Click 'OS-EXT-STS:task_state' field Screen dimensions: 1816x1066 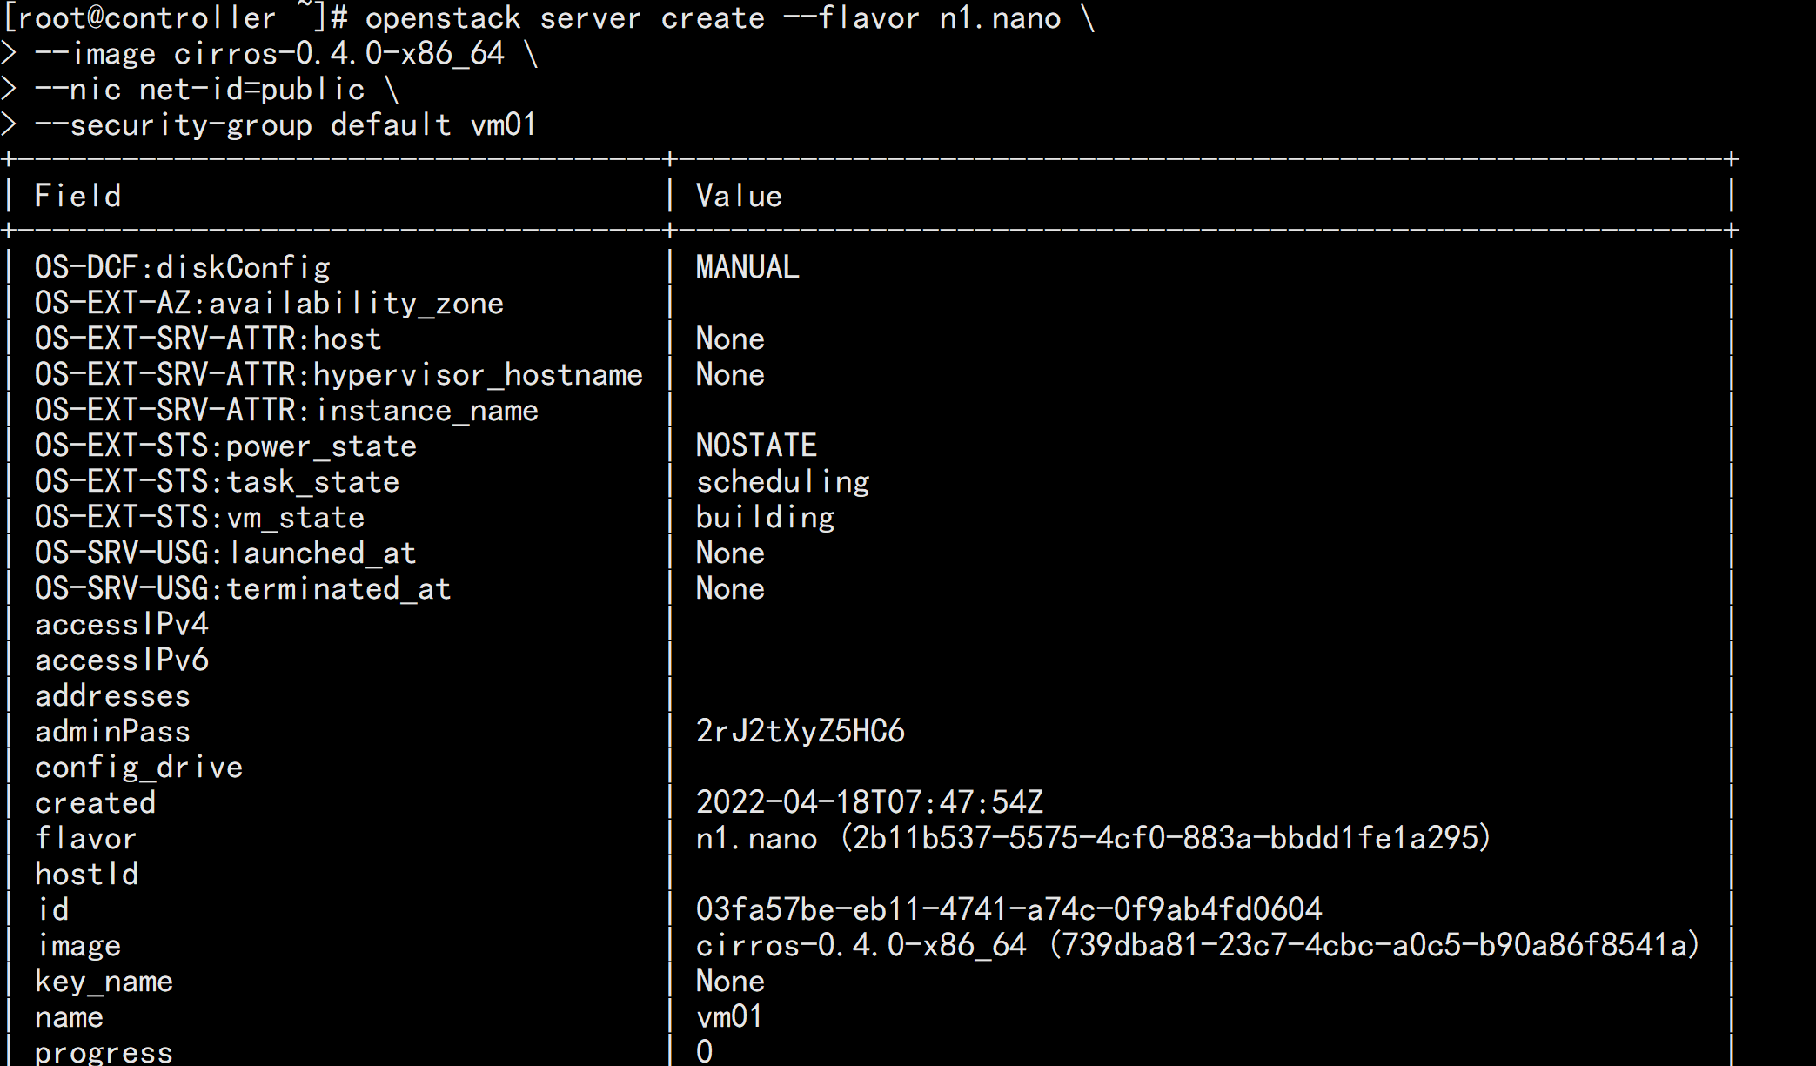pos(218,481)
